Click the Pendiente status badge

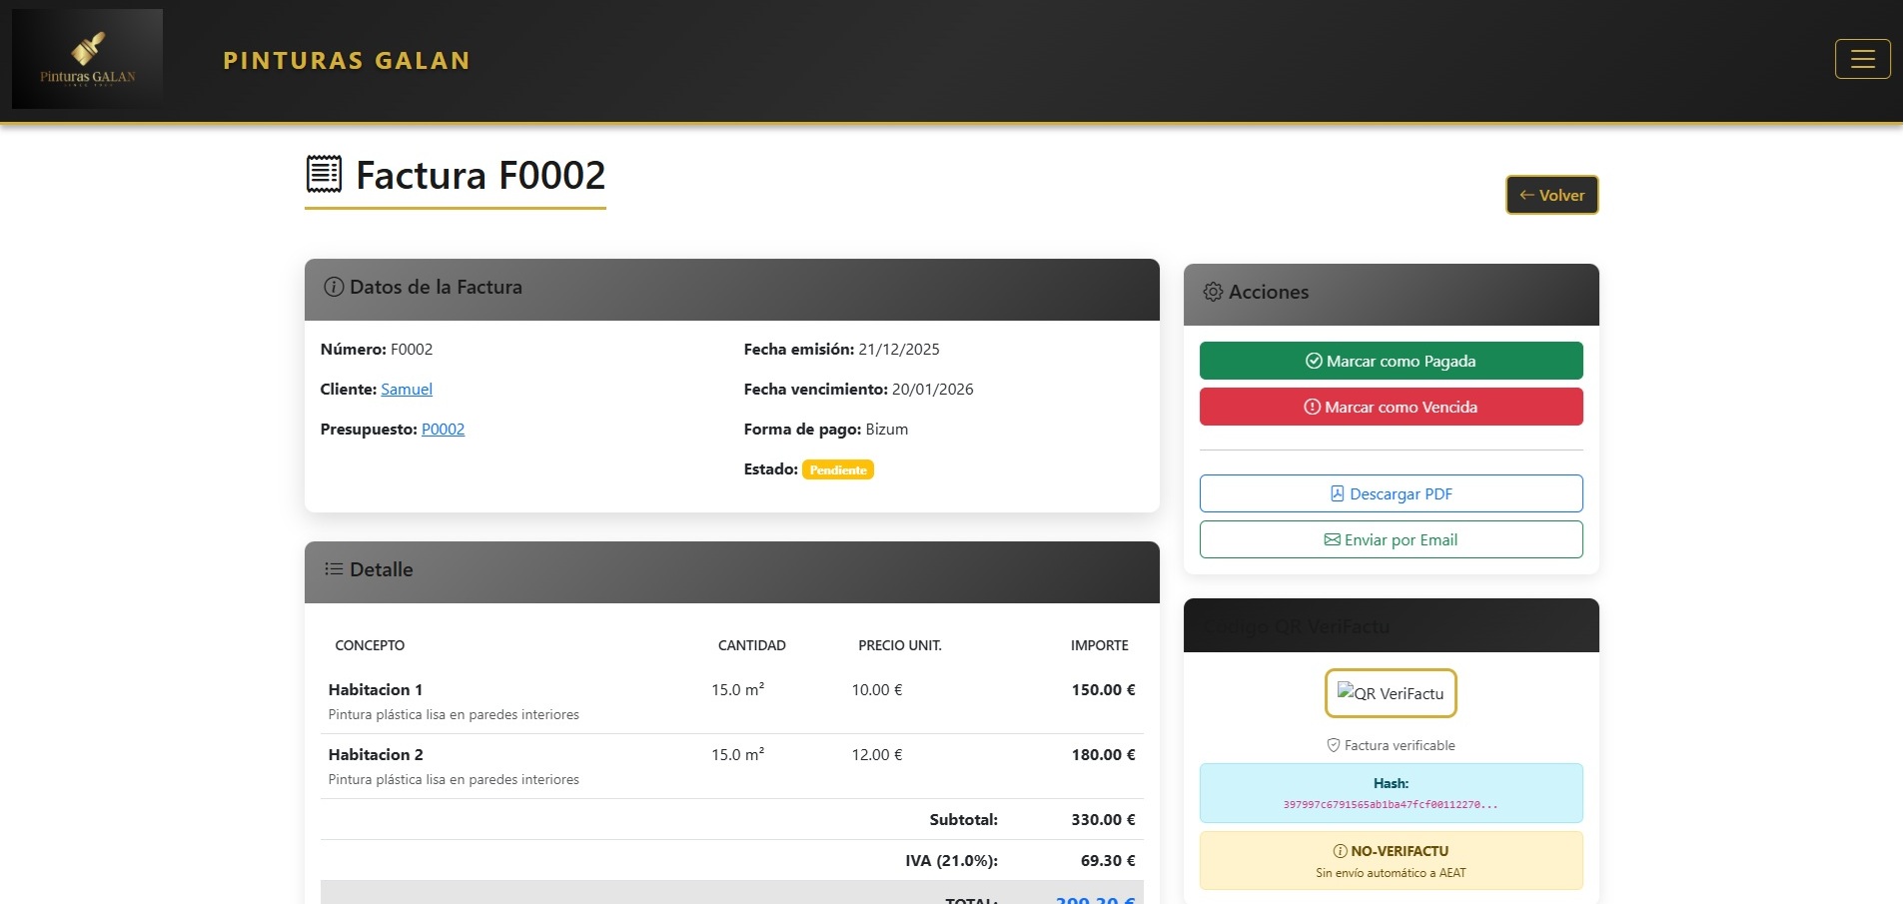coord(838,468)
